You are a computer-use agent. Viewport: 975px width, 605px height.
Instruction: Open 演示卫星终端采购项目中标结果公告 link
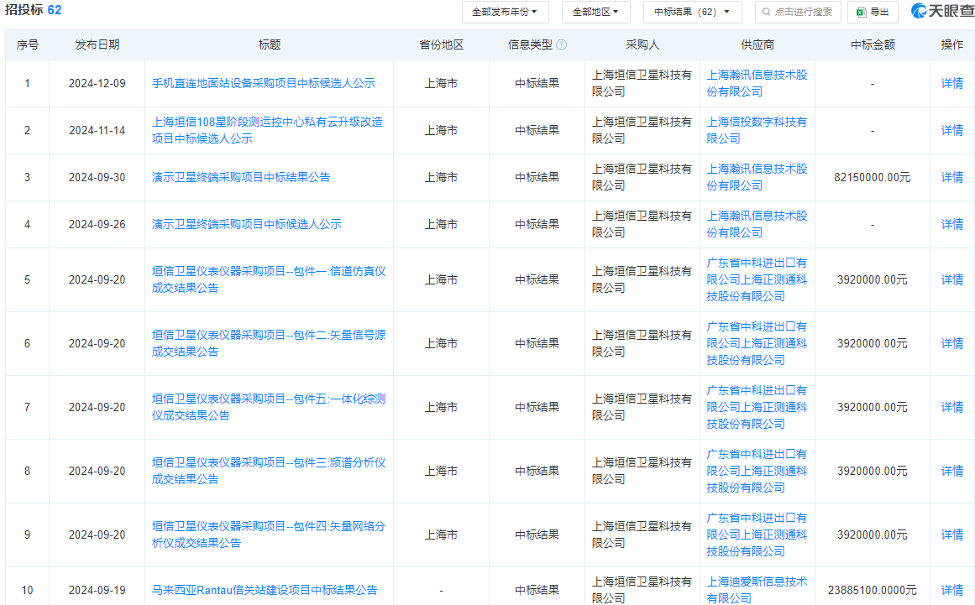point(241,177)
